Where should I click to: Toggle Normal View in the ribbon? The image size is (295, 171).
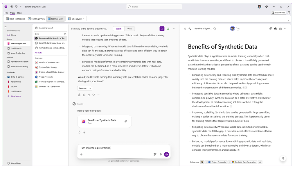point(55,19)
